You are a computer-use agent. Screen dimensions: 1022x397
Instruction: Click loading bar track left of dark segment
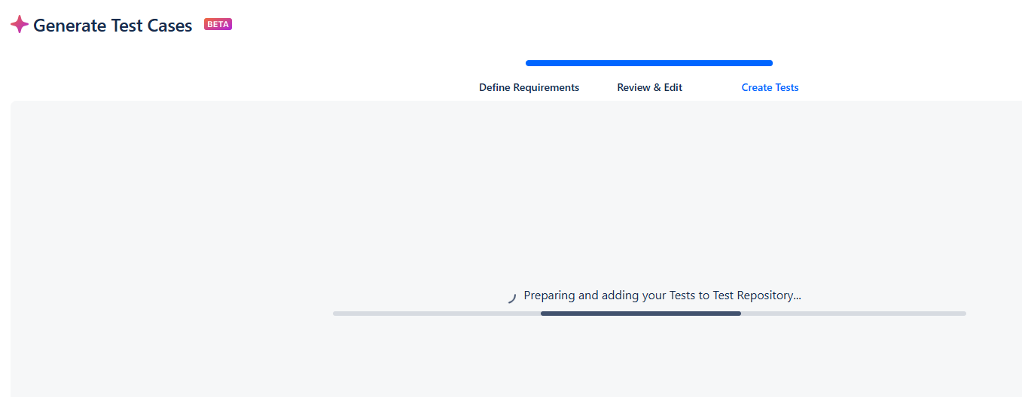click(437, 314)
